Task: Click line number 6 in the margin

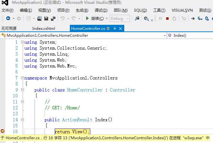Action: [x=16, y=72]
